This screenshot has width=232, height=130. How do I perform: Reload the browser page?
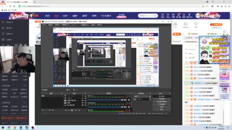coord(10,6)
